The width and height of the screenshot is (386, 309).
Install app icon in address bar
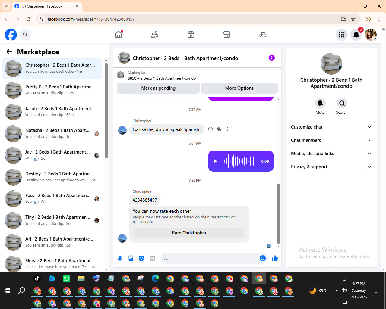343,19
